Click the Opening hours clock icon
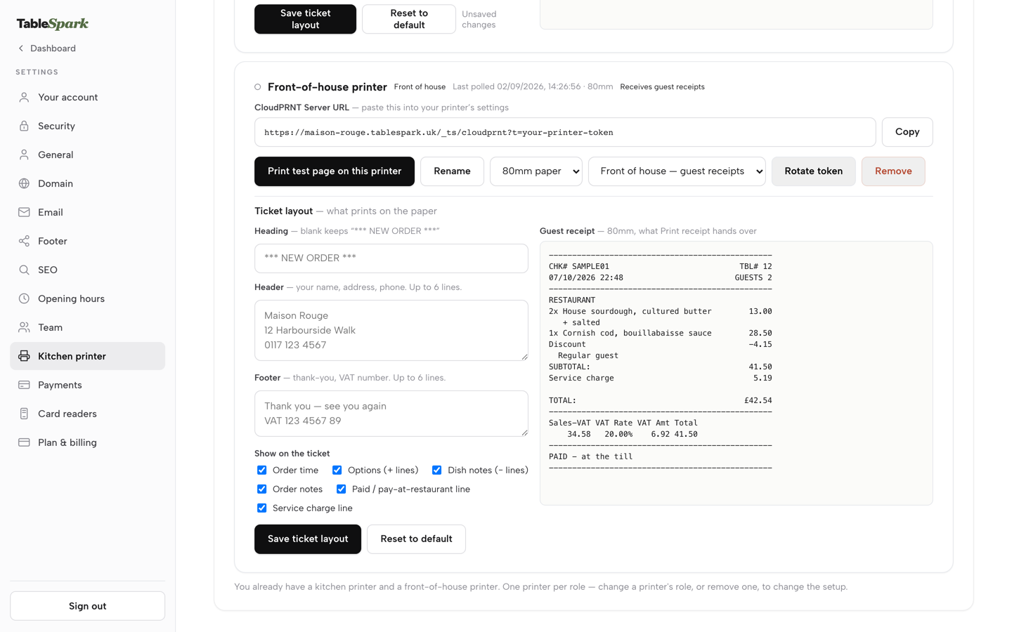This screenshot has height=632, width=1012. (24, 299)
